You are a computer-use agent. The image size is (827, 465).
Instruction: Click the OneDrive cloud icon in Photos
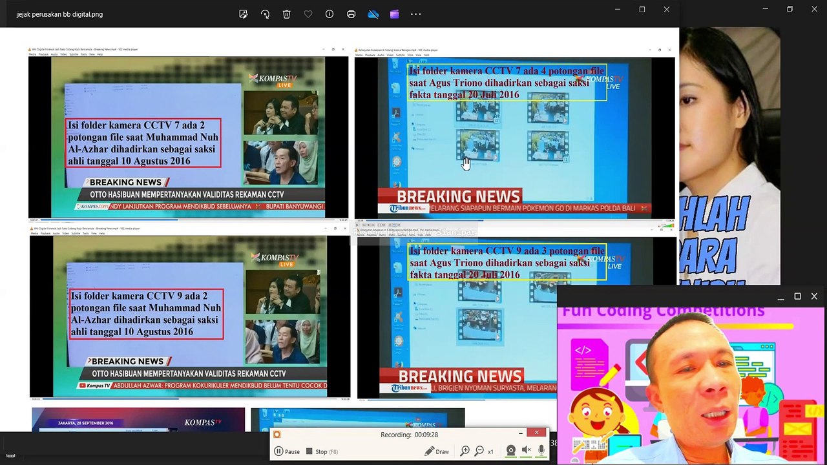click(373, 14)
